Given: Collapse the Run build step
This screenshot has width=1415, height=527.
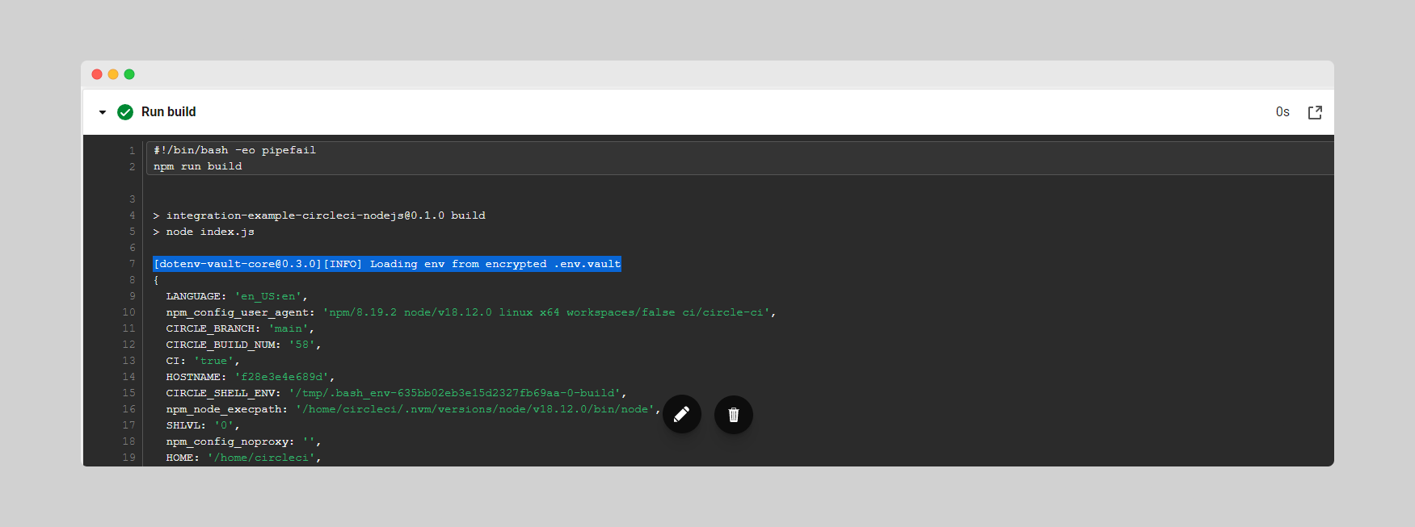Looking at the screenshot, I should tap(103, 112).
